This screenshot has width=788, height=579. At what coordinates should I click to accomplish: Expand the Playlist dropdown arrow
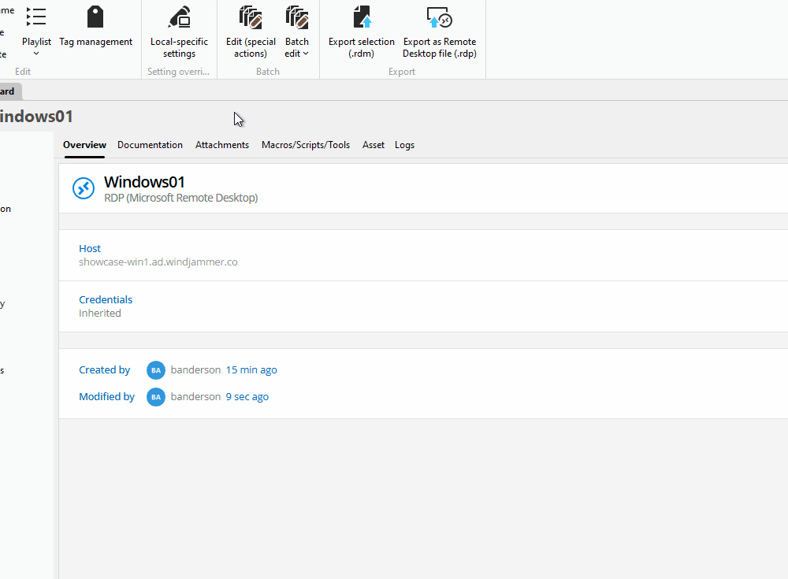tap(36, 52)
